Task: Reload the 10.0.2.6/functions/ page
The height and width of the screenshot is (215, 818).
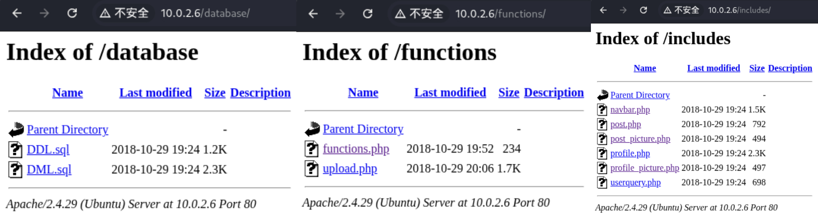Action: pyautogui.click(x=368, y=14)
